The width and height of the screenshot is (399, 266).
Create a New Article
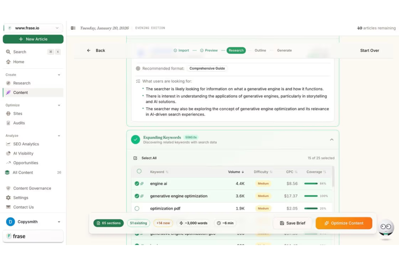[33, 39]
